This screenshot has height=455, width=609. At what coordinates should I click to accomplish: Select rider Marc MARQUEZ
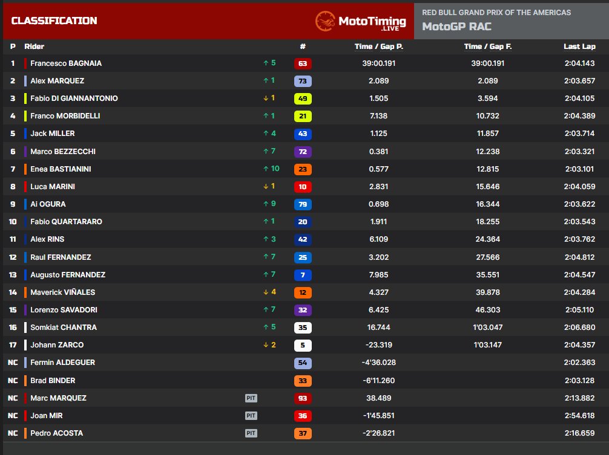click(x=58, y=398)
